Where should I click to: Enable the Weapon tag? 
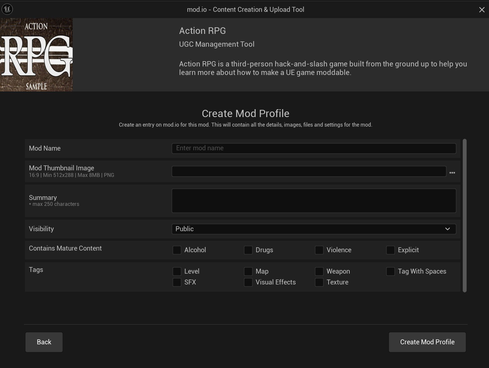coord(319,271)
